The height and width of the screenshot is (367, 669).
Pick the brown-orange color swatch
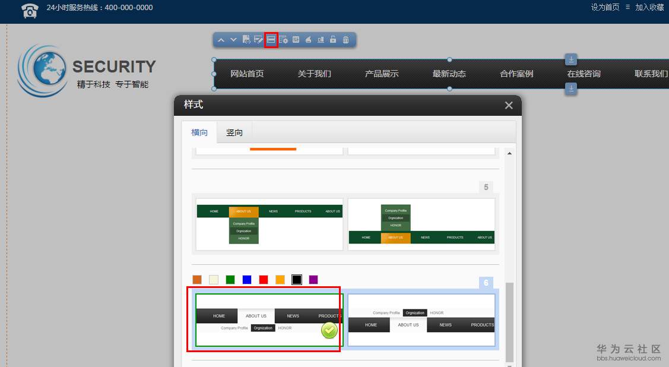196,280
